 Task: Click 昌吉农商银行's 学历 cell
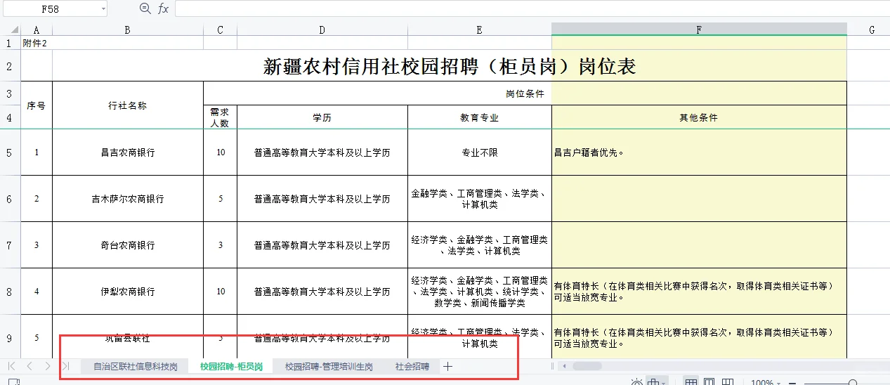[x=322, y=152]
